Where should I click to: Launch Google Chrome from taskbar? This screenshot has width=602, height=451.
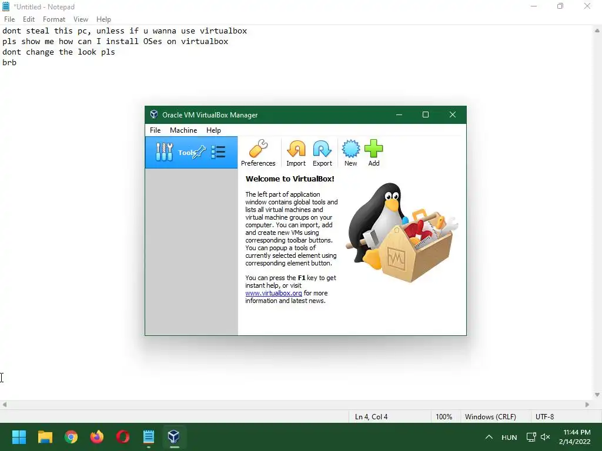(71, 437)
